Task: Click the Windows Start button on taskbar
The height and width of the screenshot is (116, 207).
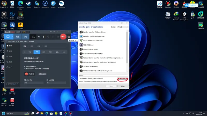Action: click(4, 113)
